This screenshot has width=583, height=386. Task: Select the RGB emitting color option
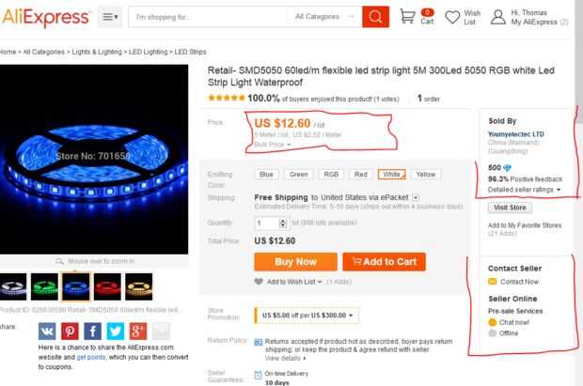(x=331, y=175)
